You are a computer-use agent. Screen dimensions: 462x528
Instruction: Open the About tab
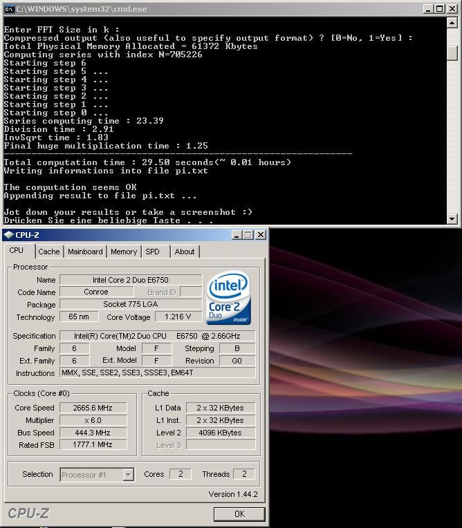(185, 252)
